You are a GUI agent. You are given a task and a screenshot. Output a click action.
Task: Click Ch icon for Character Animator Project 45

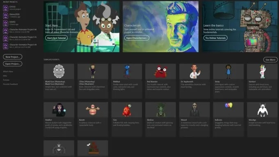[5, 39]
